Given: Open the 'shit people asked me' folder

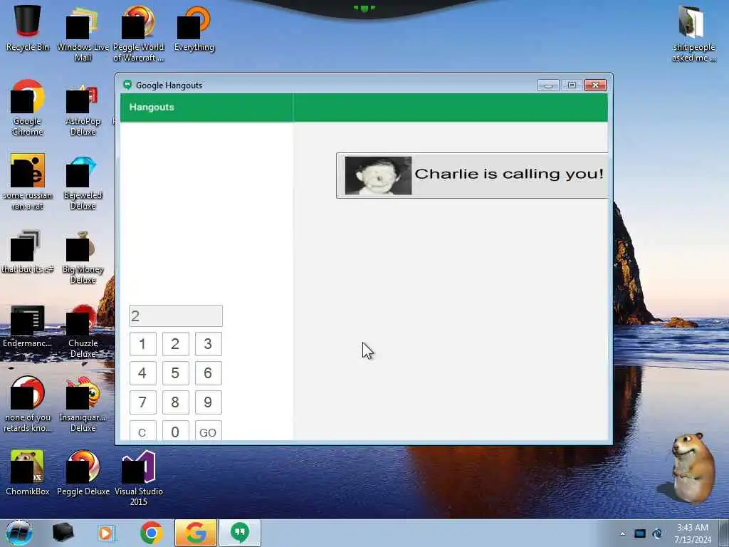Looking at the screenshot, I should [693, 33].
